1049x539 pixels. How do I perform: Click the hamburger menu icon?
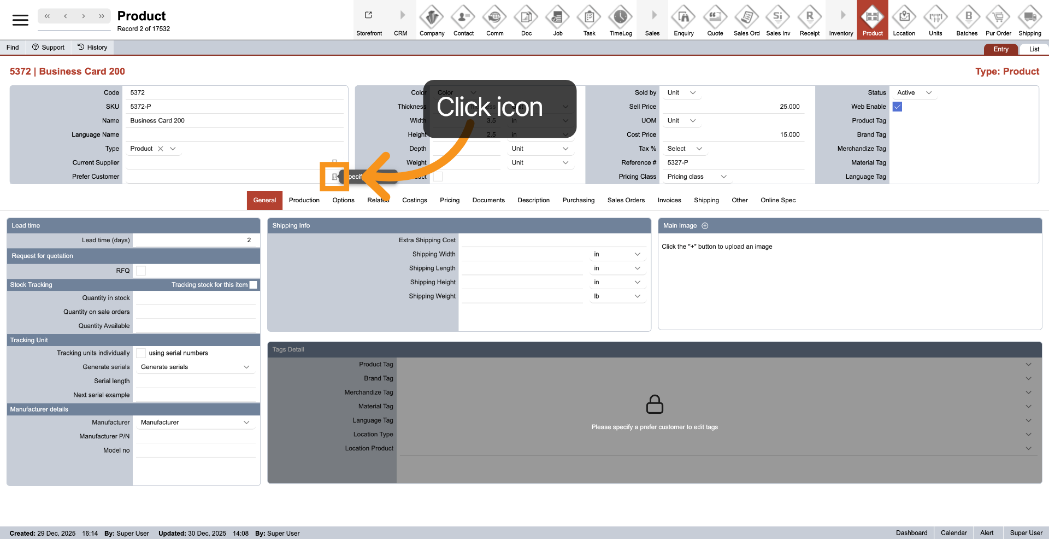coord(20,20)
